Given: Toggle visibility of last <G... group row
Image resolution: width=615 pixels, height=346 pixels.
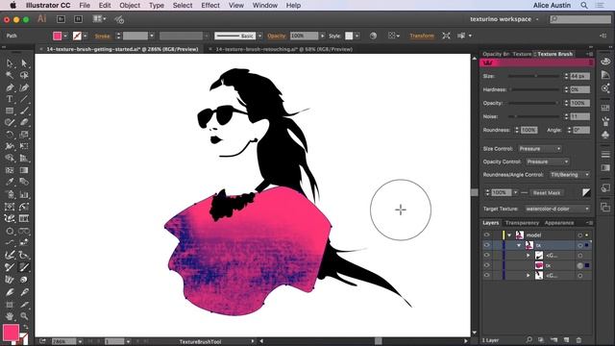Looking at the screenshot, I should (487, 276).
